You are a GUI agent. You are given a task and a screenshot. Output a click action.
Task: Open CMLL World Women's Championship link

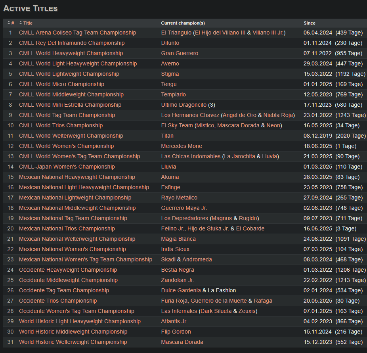[67, 146]
